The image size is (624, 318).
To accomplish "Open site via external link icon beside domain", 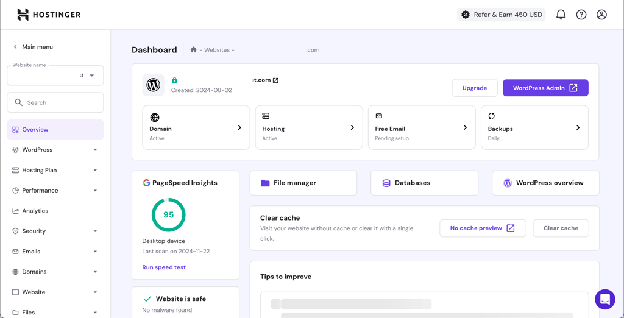I will click(x=275, y=80).
